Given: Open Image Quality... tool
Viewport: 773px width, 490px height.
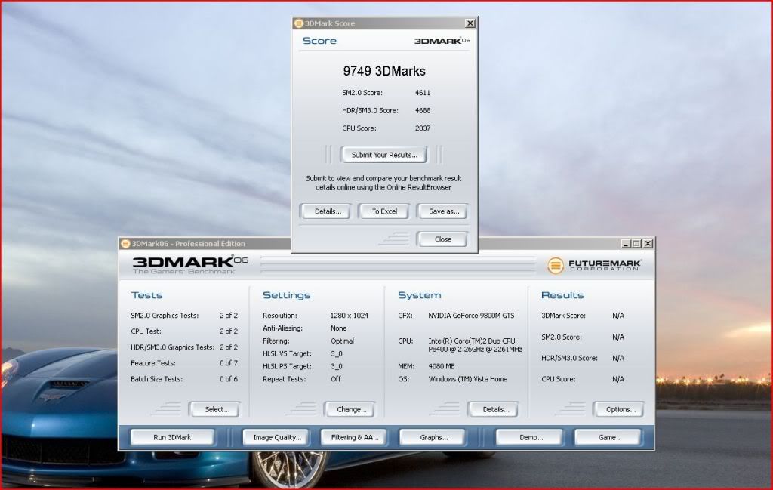Looking at the screenshot, I should click(x=276, y=437).
